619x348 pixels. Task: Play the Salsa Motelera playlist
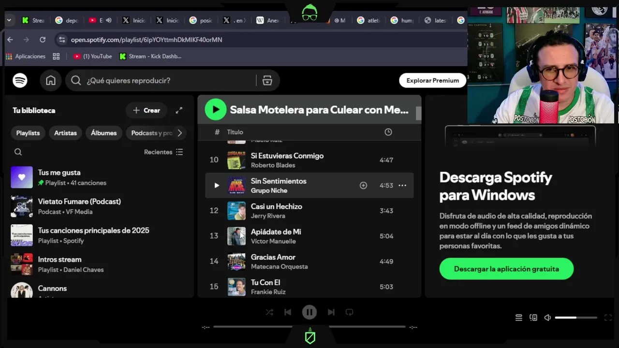click(x=216, y=110)
